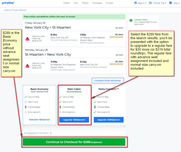Select the Basic Economy fare at +$0/person
Image resolution: width=181 pixels, height=152 pixels.
(39, 120)
